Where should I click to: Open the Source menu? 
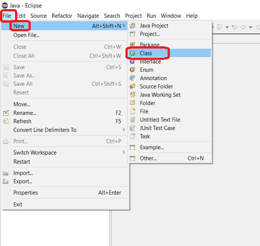[39, 16]
